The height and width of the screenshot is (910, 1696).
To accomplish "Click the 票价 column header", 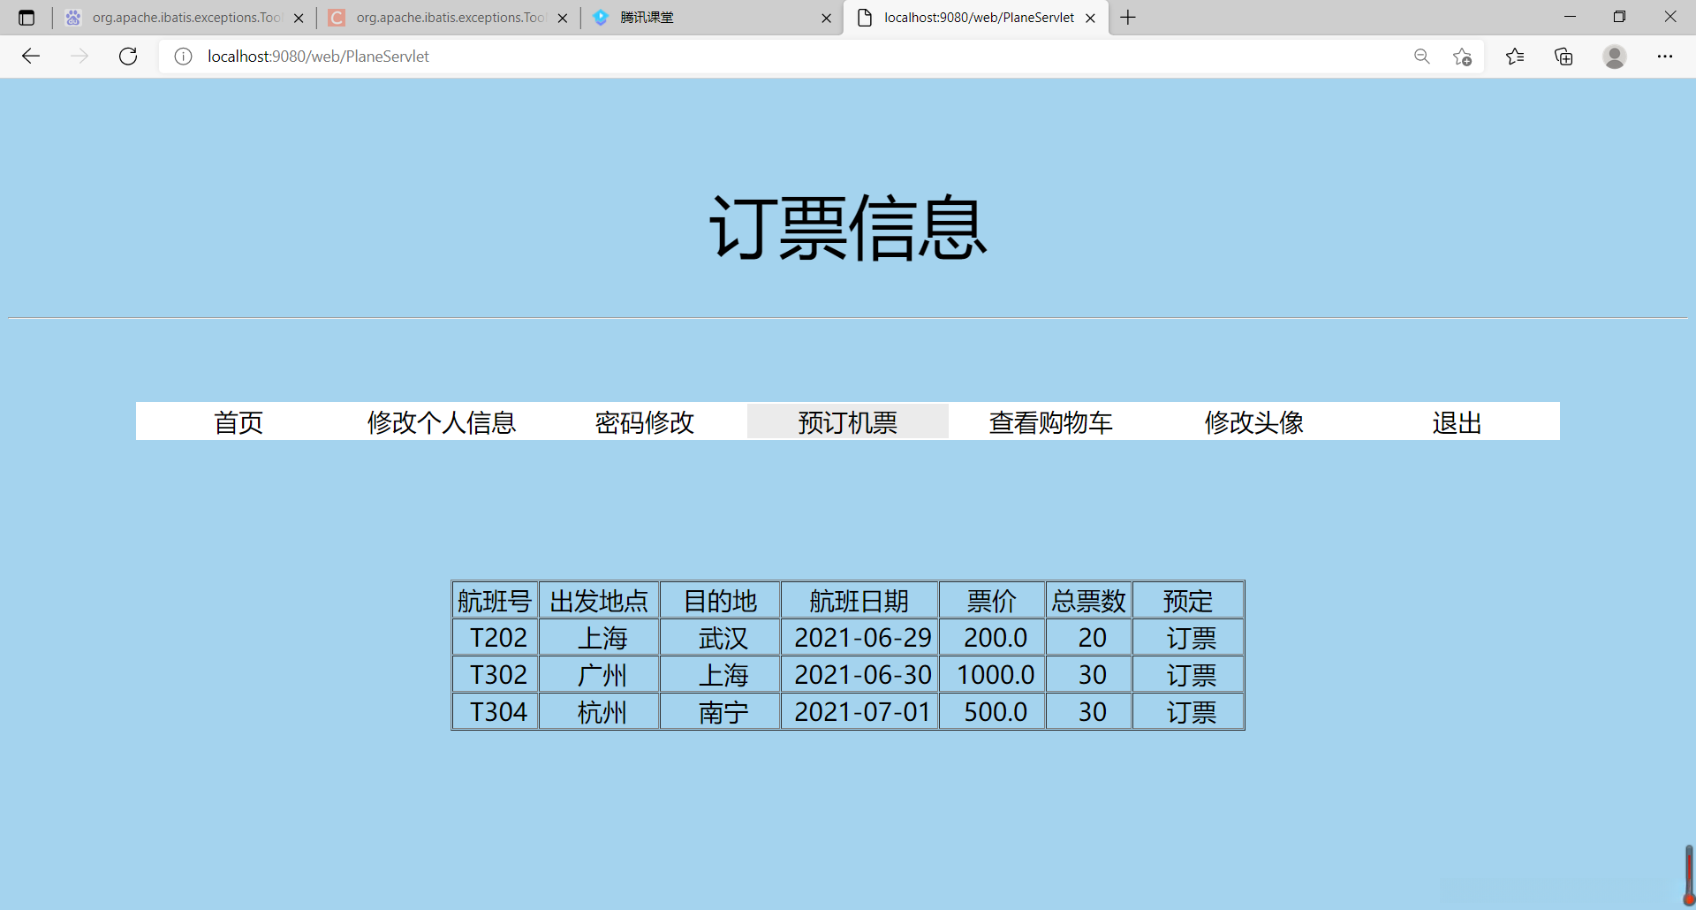I will (992, 601).
